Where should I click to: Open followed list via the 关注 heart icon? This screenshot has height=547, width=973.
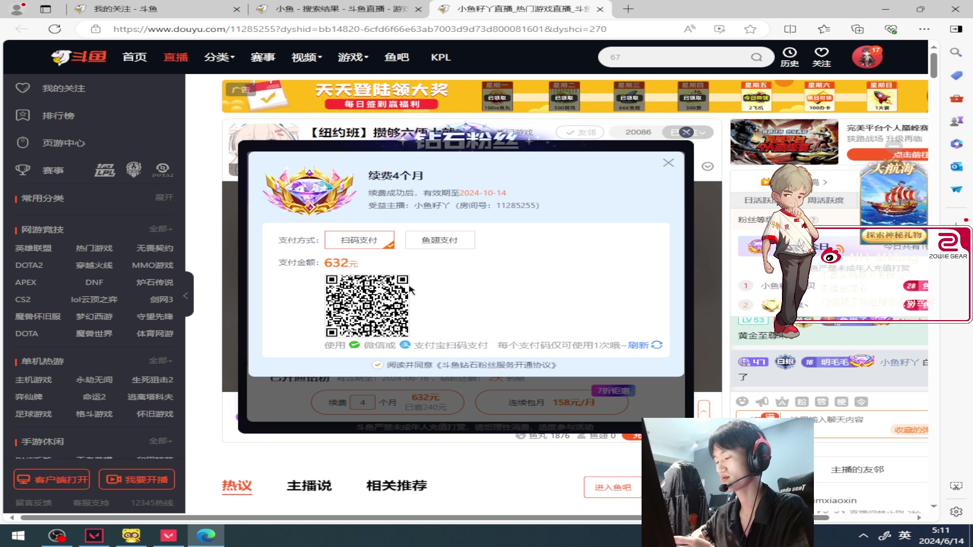tap(822, 57)
